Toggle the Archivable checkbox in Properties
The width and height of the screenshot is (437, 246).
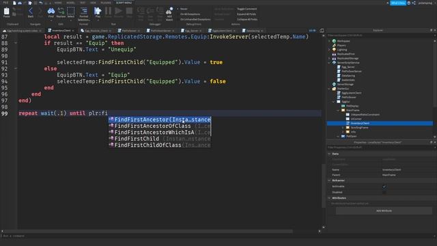click(x=384, y=187)
